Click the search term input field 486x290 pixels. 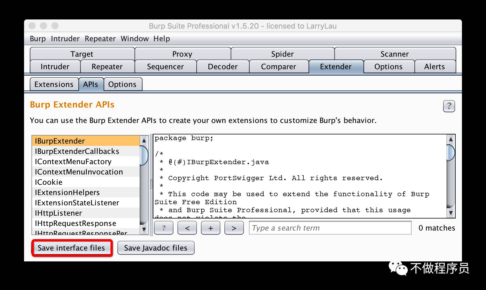[x=330, y=228]
